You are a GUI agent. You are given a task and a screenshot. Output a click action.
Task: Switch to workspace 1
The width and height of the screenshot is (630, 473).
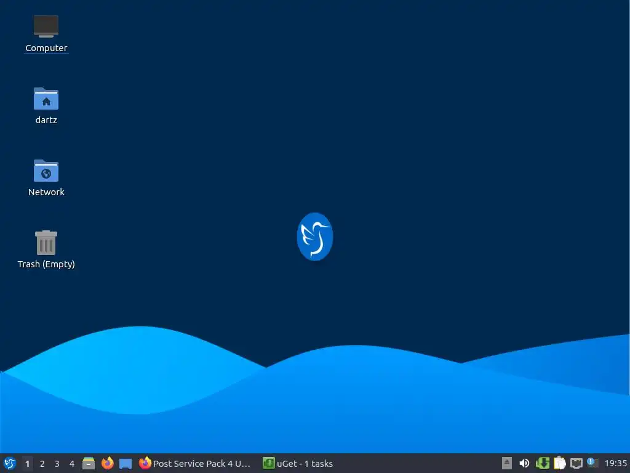pos(27,464)
